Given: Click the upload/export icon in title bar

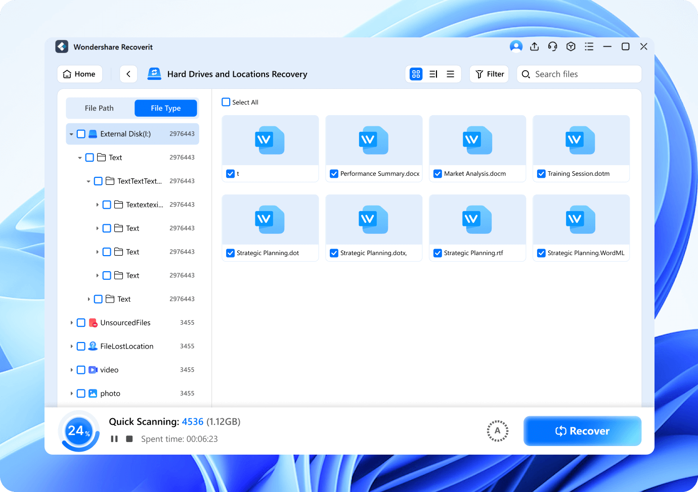Looking at the screenshot, I should [534, 46].
